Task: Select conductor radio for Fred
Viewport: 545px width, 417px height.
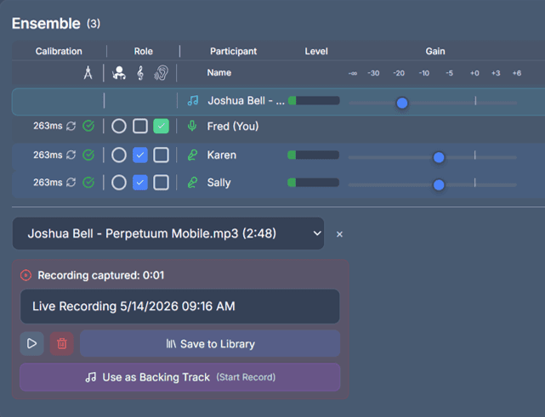Action: [119, 126]
